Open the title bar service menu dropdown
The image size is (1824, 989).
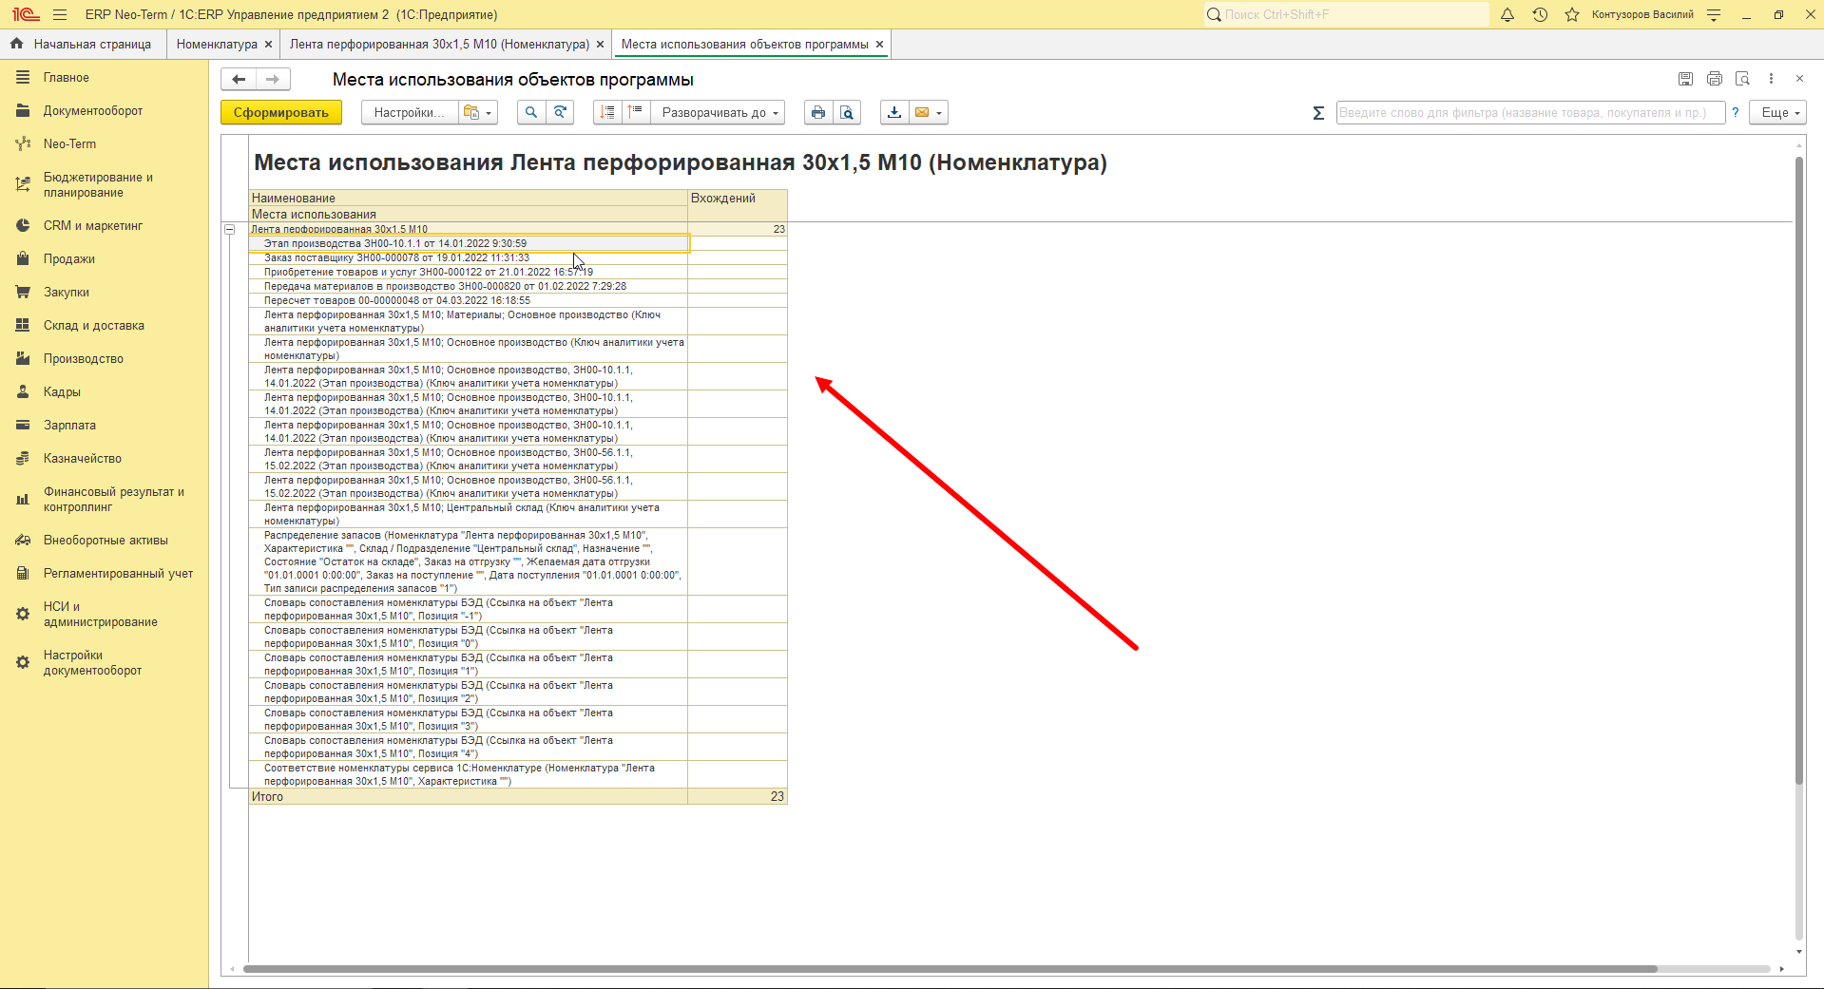tap(1714, 14)
